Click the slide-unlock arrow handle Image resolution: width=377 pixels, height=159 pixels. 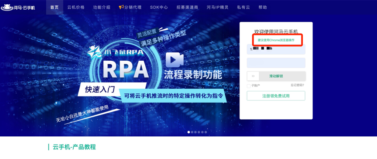point(253,76)
